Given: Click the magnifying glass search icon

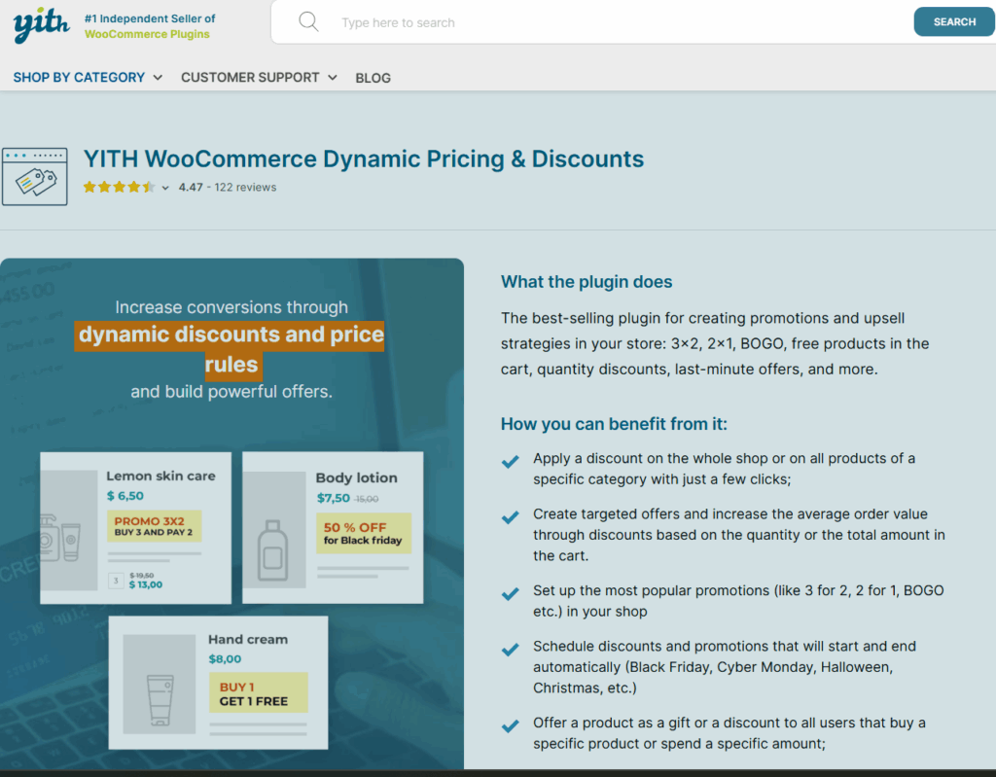Looking at the screenshot, I should click(x=308, y=22).
